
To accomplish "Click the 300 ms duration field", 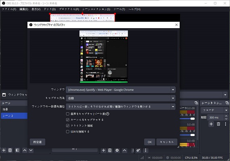I will click(215, 118).
